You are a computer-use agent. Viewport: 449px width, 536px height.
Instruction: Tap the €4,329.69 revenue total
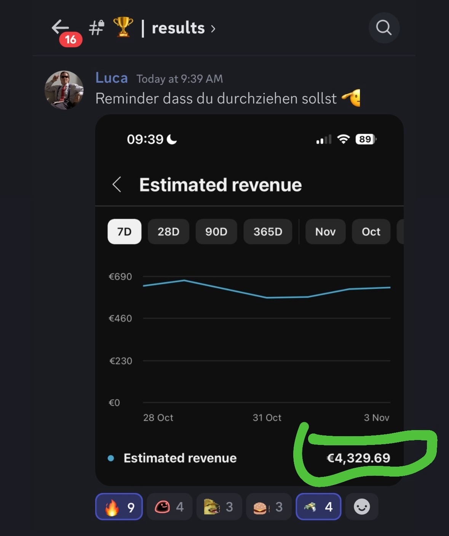358,458
